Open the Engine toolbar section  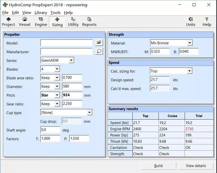(x=41, y=22)
